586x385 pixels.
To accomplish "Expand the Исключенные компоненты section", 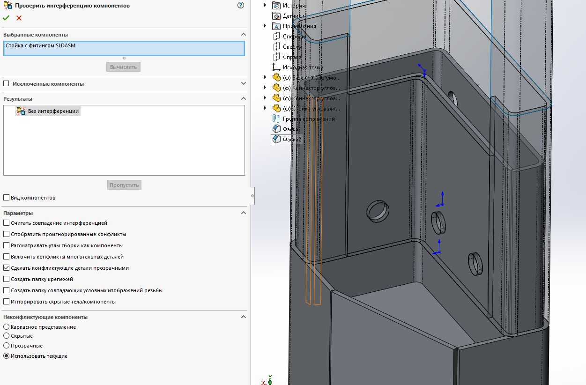I will [x=243, y=83].
